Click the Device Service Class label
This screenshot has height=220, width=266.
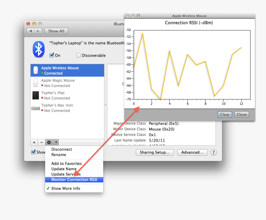coord(129,135)
